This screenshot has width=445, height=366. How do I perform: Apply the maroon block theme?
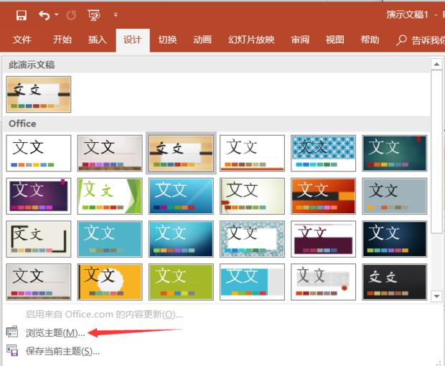click(x=323, y=239)
